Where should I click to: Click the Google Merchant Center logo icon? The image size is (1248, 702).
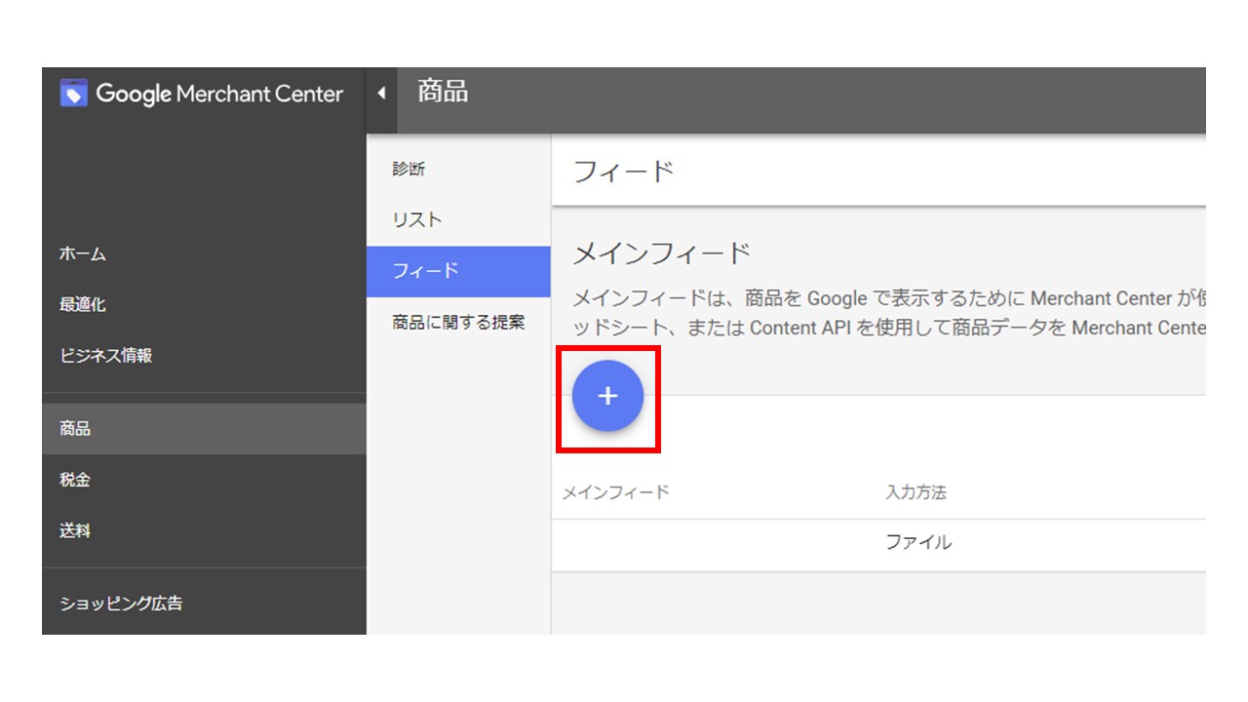coord(74,94)
